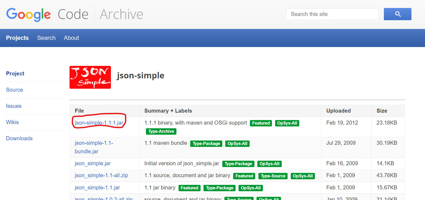425x200 pixels.
Task: Focus the Search this site field
Action: pyautogui.click(x=332, y=14)
